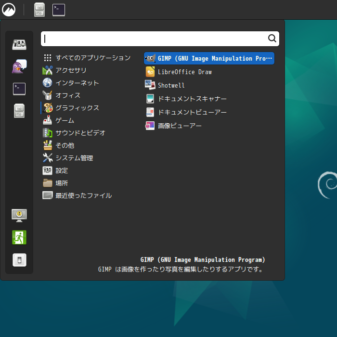Screen dimensions: 337x337
Task: Open 最近使ったファイル category
Action: [x=83, y=195]
